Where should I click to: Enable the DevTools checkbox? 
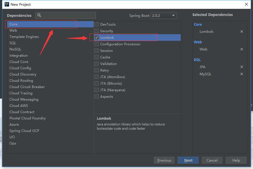click(x=97, y=24)
